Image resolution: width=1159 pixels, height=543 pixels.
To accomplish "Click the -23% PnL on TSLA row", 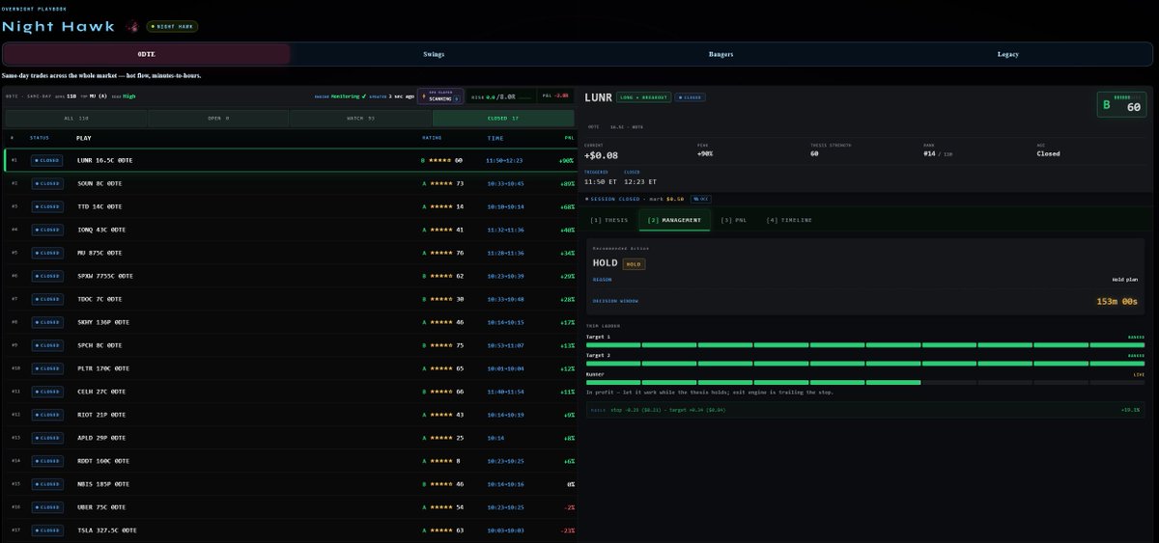I will 567,530.
